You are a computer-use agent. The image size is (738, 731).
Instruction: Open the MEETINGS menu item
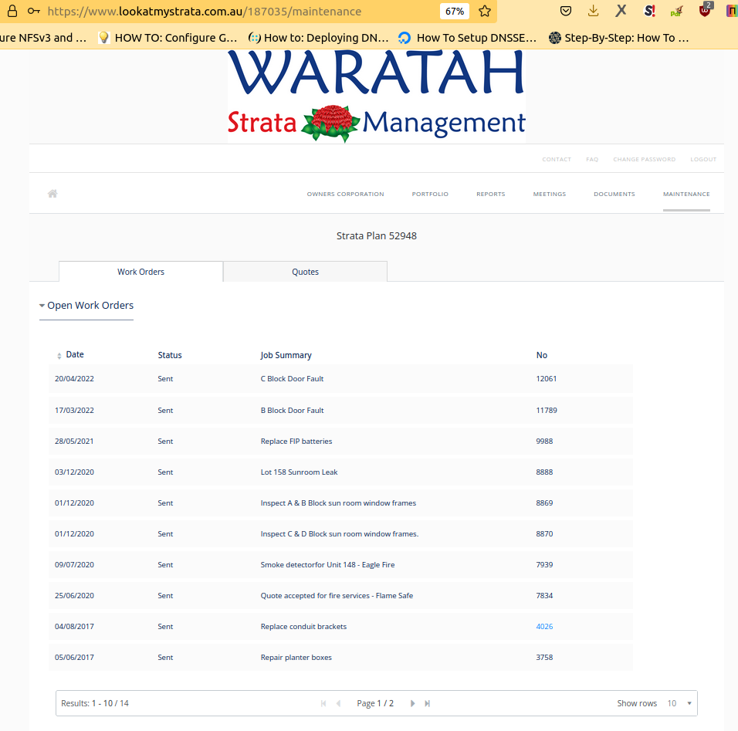tap(550, 194)
